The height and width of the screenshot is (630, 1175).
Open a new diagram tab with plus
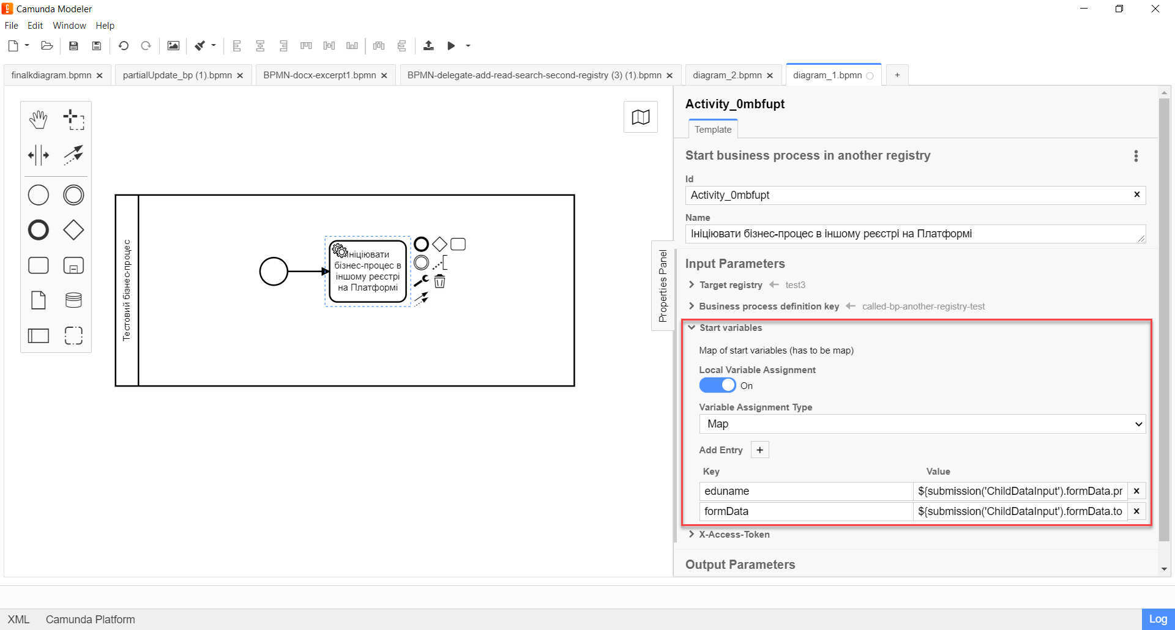click(897, 75)
